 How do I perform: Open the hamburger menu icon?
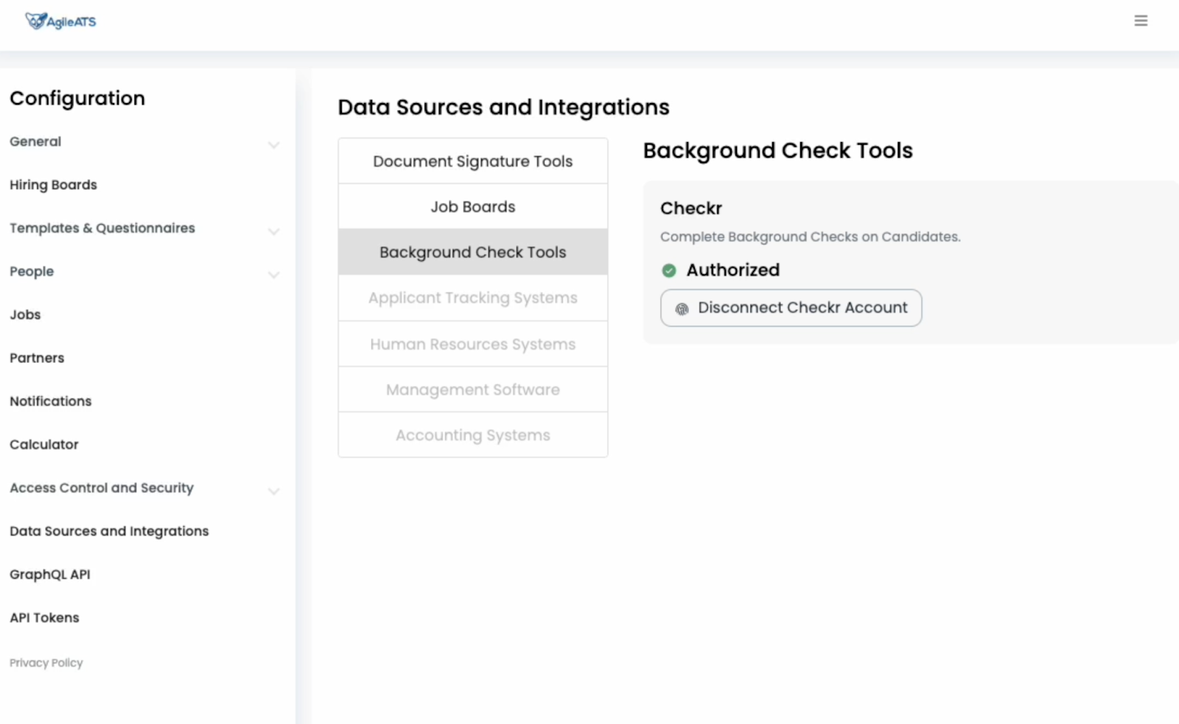pyautogui.click(x=1141, y=21)
